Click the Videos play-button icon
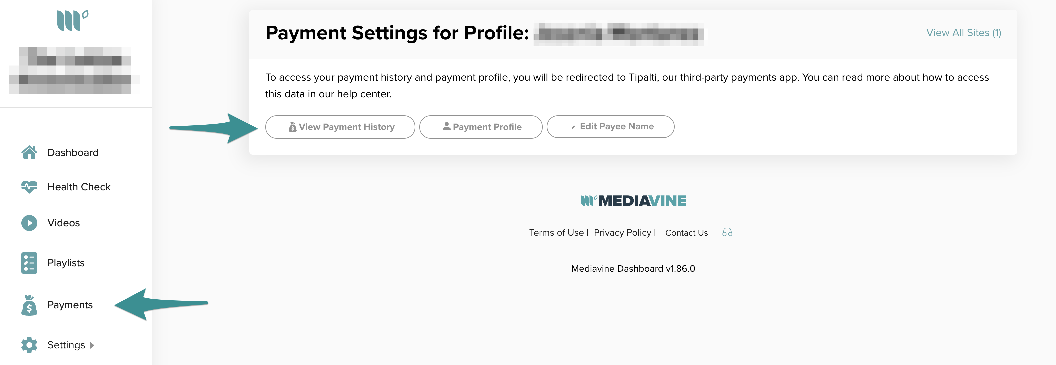This screenshot has height=365, width=1056. 29,223
